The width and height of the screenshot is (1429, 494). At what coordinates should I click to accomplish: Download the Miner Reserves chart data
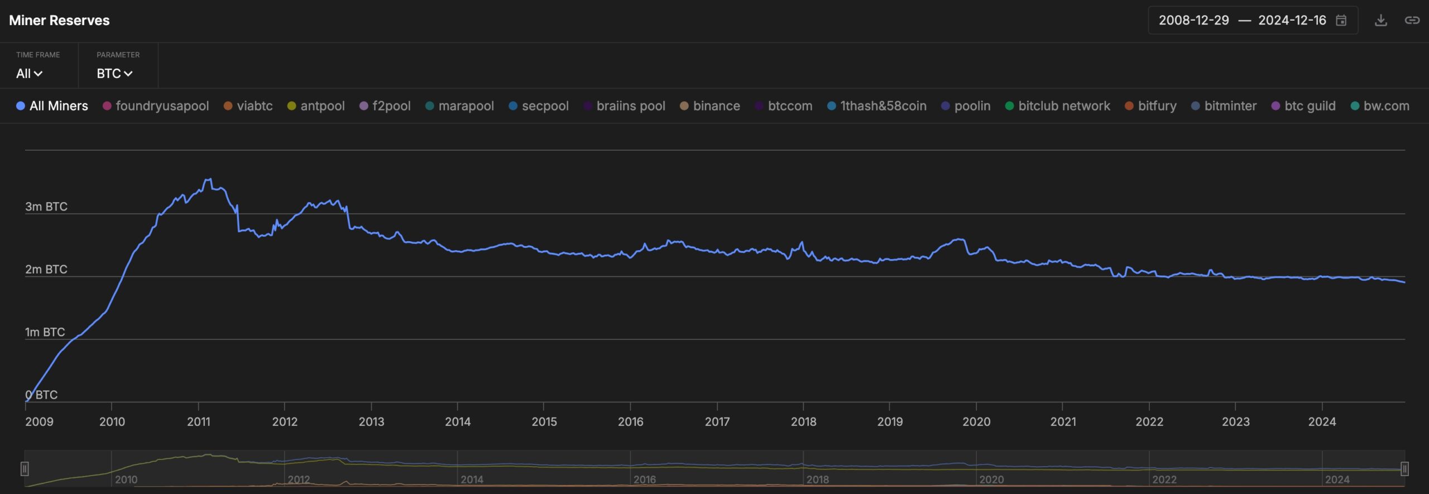1380,21
